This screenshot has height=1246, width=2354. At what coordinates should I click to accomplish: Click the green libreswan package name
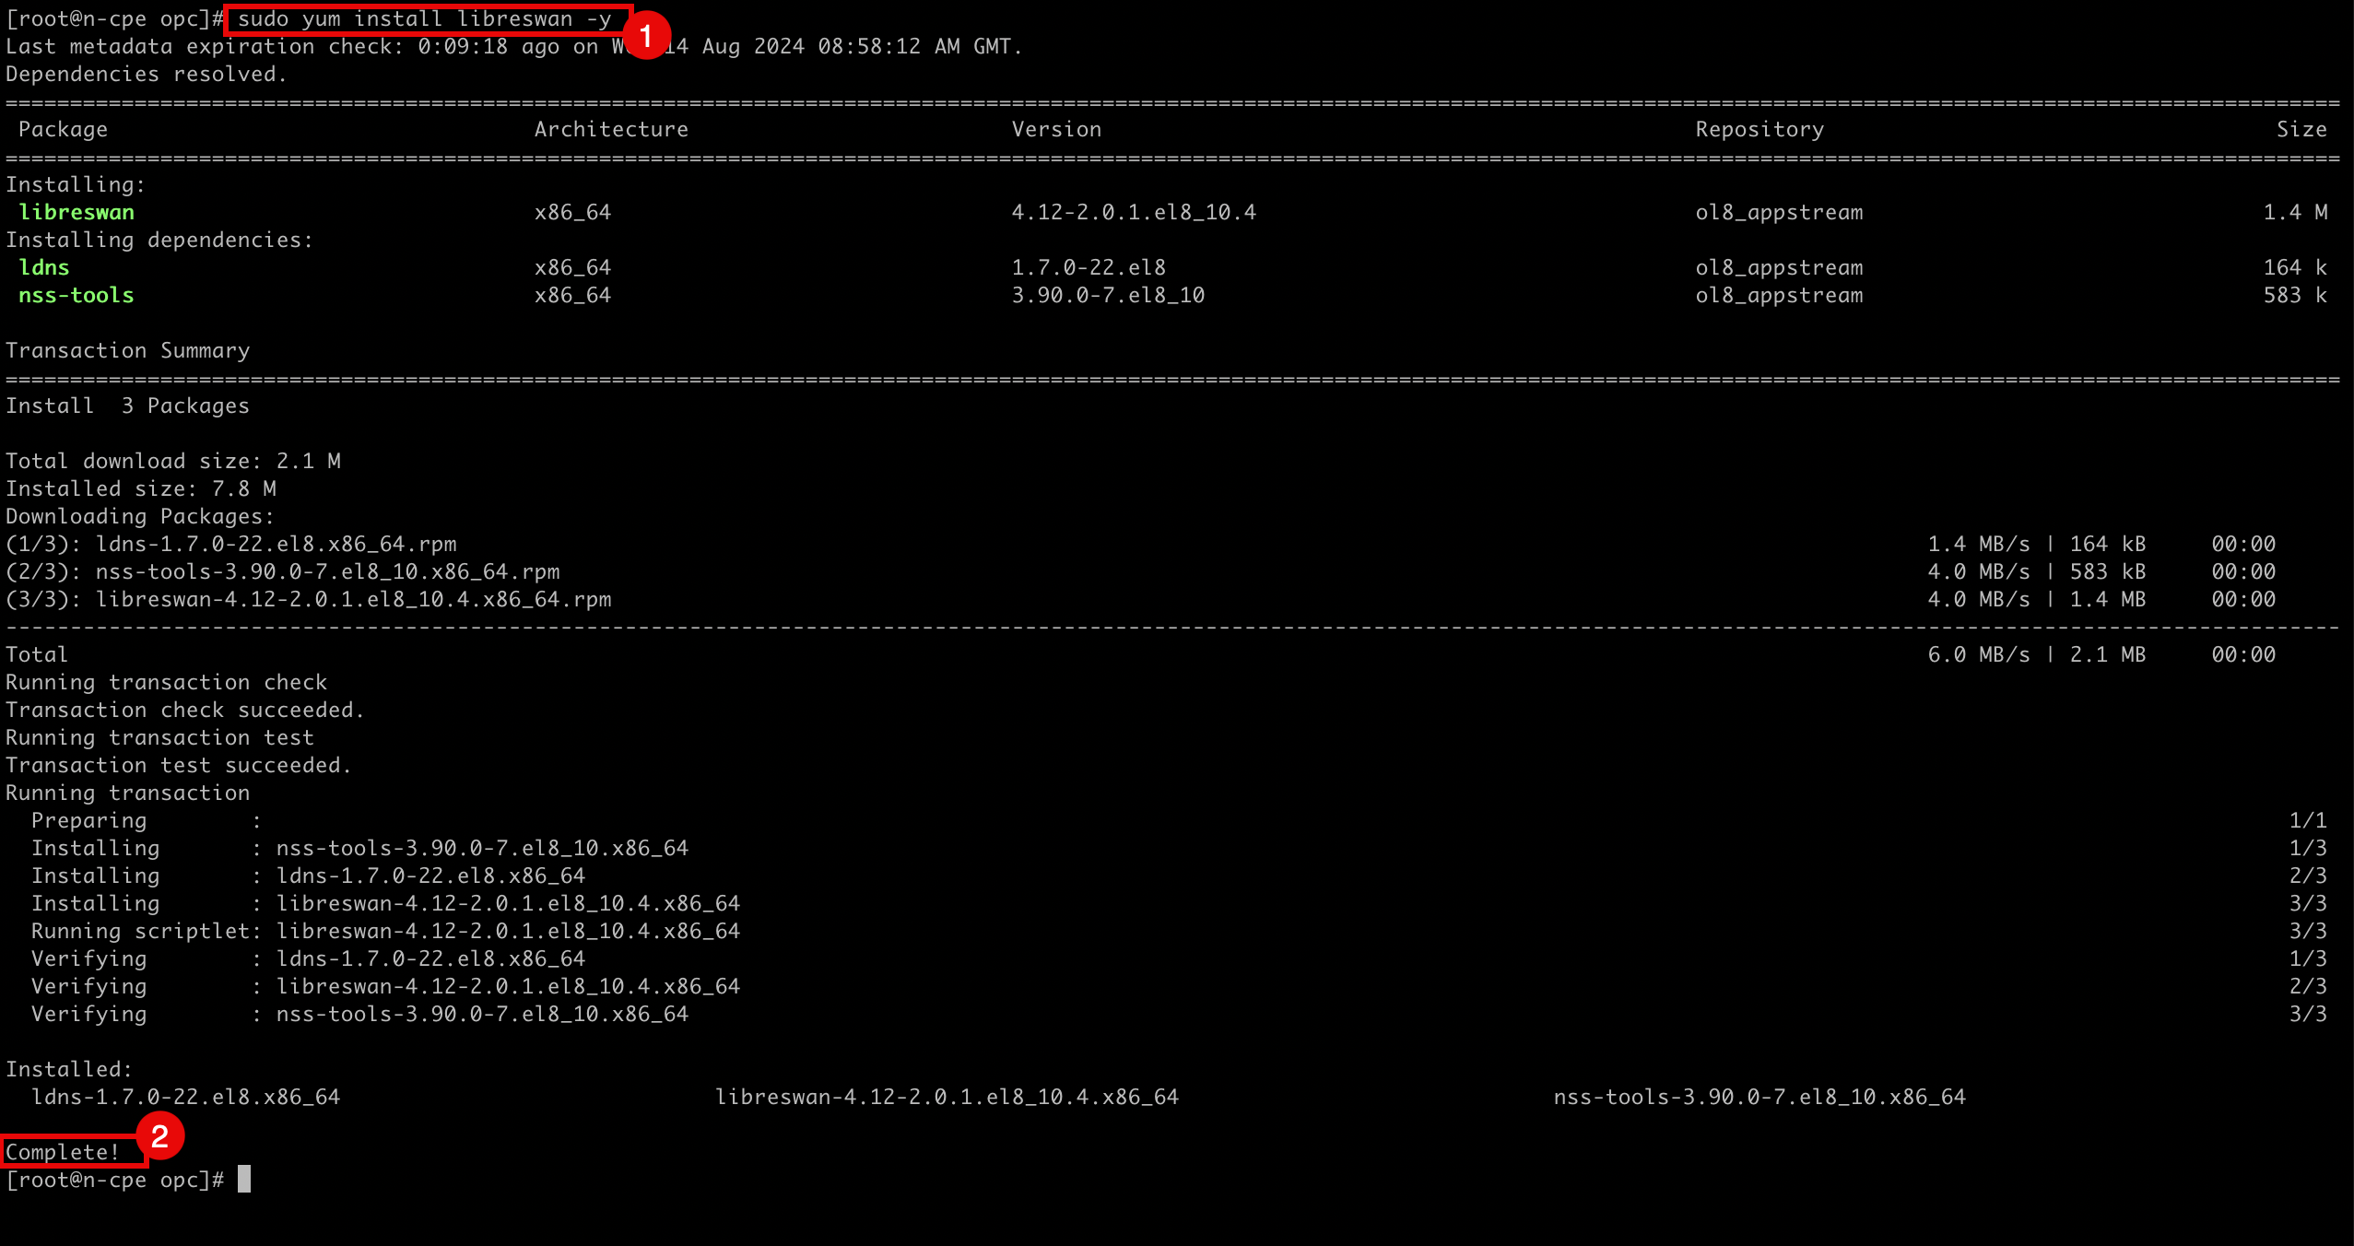pos(77,213)
